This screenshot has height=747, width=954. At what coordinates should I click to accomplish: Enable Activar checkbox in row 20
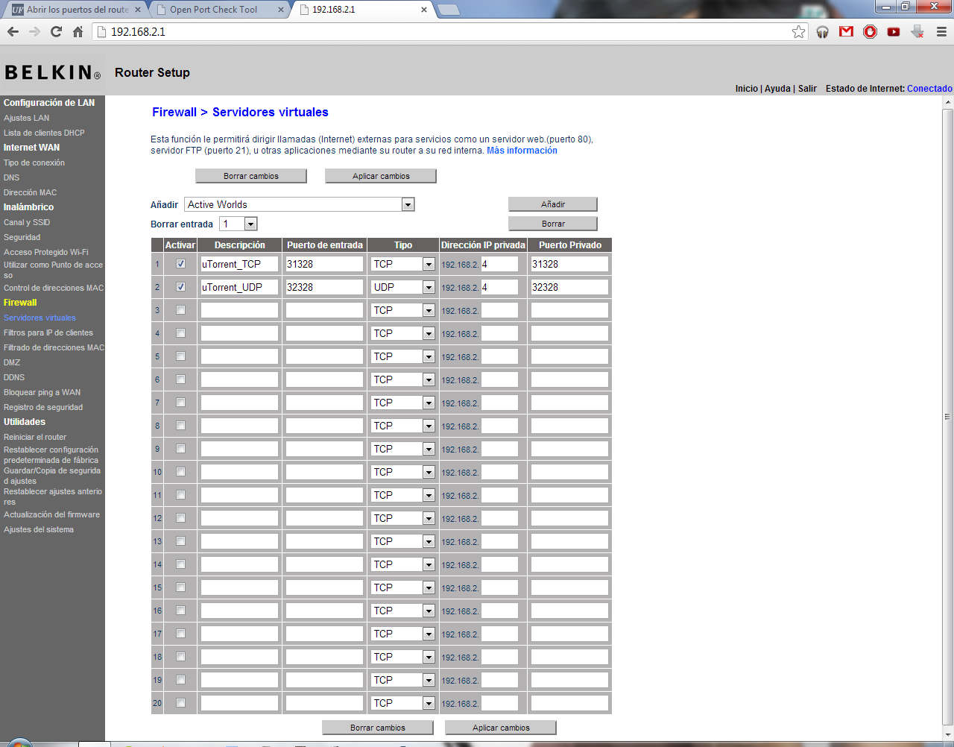pos(180,703)
